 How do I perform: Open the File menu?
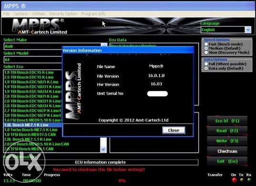tap(6, 14)
